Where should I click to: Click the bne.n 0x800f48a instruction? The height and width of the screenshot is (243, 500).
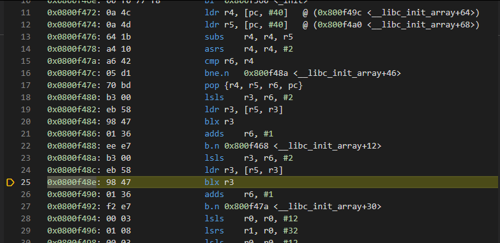point(303,73)
